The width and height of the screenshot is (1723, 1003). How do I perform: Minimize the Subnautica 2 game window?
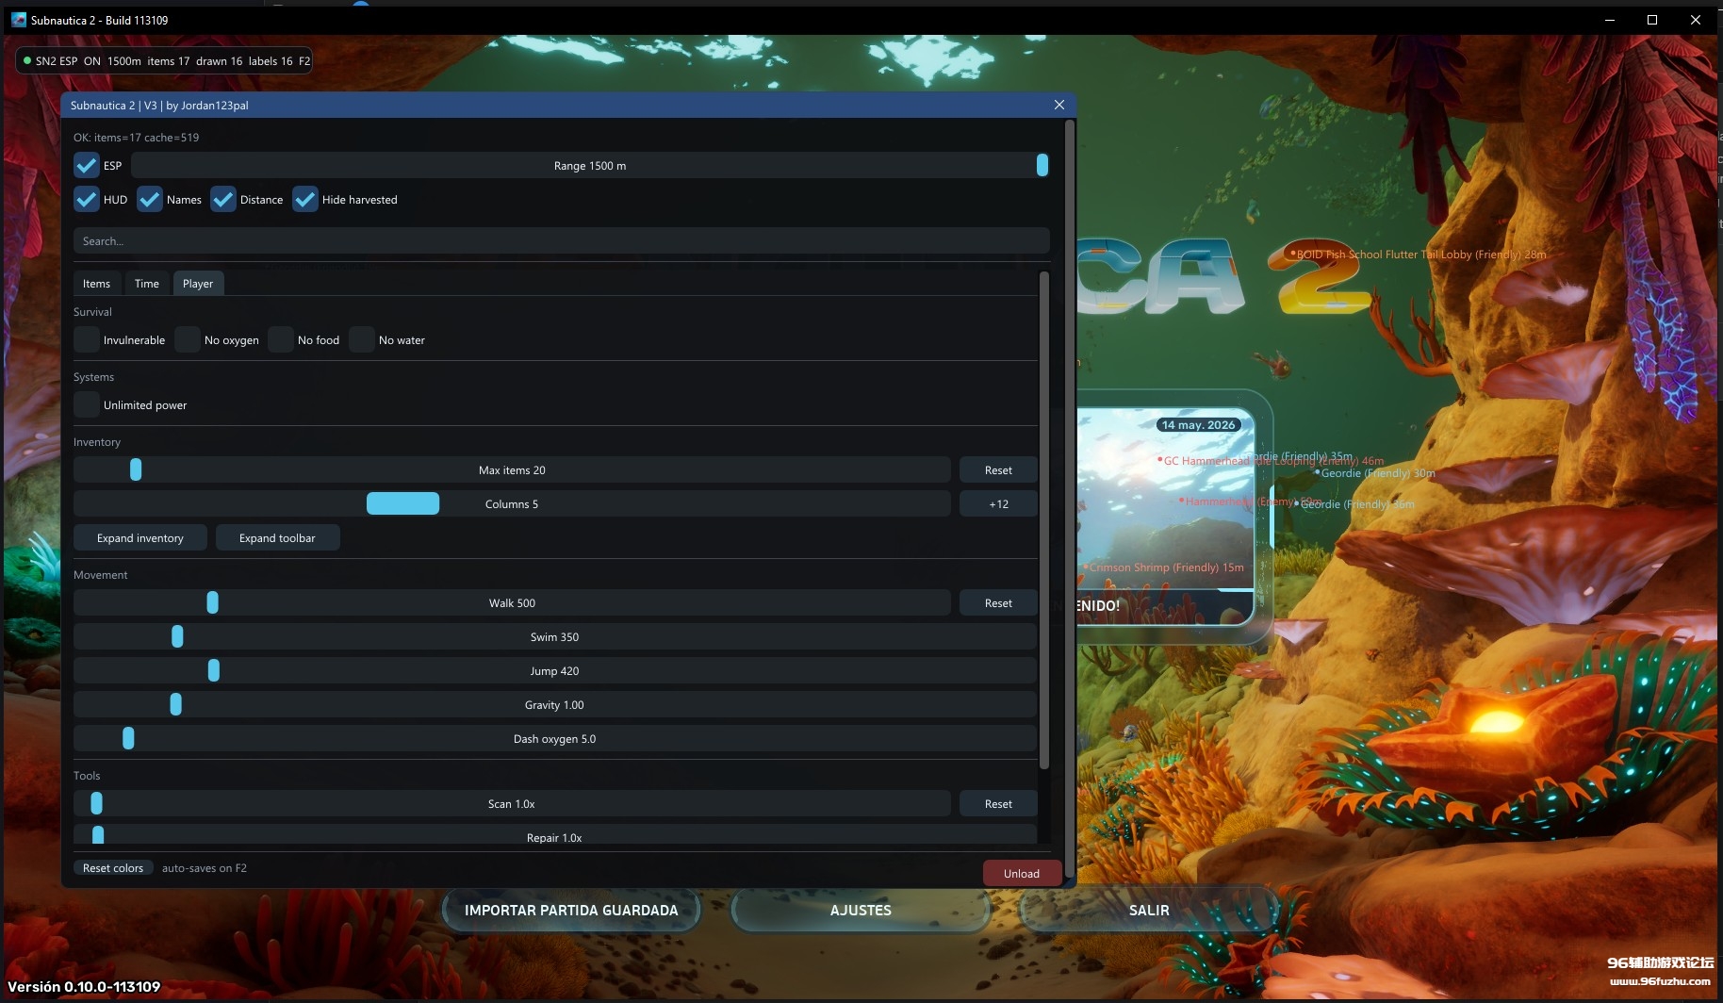click(1609, 20)
